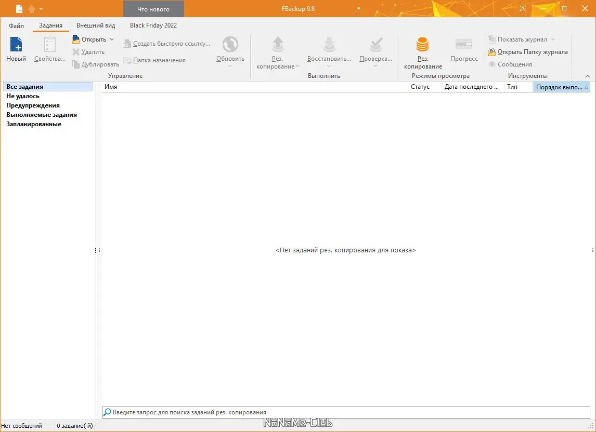Click the focus mode icon in title bar

click(523, 8)
